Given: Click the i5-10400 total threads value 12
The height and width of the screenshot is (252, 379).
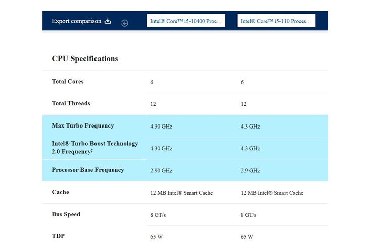Looking at the screenshot, I should point(153,104).
